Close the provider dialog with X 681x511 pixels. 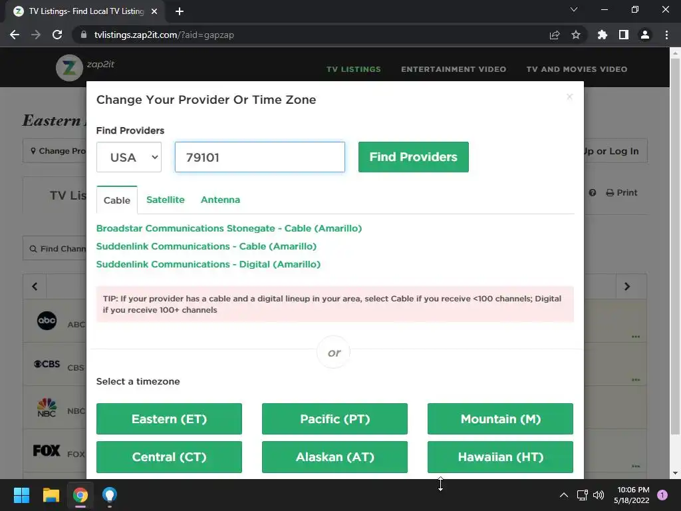point(569,96)
